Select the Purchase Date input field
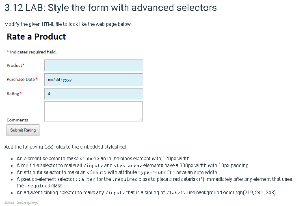The width and height of the screenshot is (305, 206). pyautogui.click(x=94, y=79)
